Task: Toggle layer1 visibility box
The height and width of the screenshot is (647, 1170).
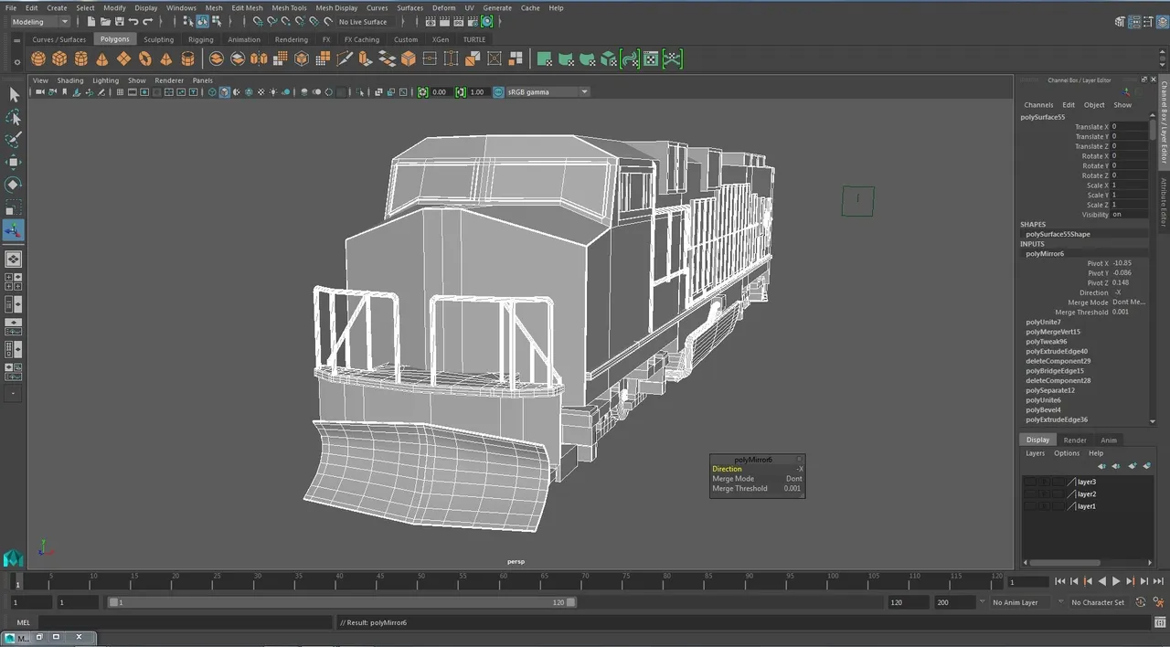Action: click(x=1030, y=505)
